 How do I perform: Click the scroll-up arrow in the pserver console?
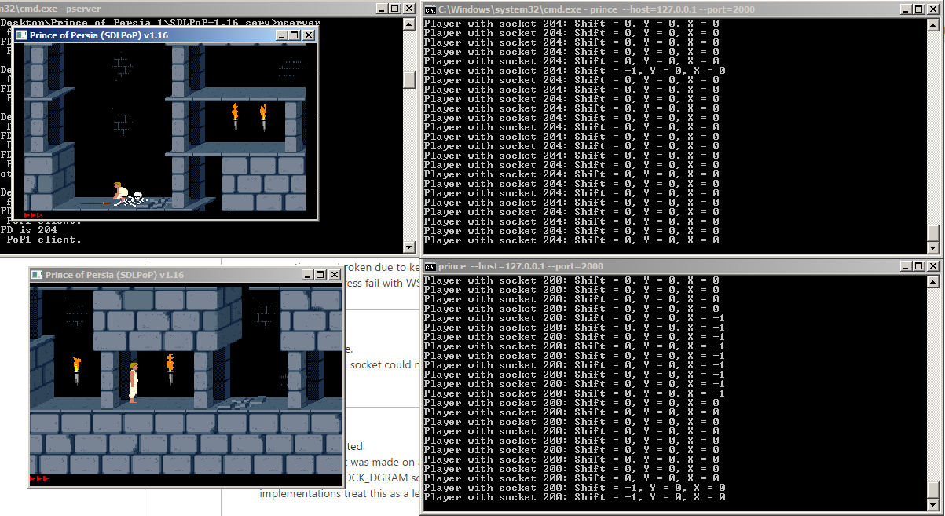pos(408,24)
